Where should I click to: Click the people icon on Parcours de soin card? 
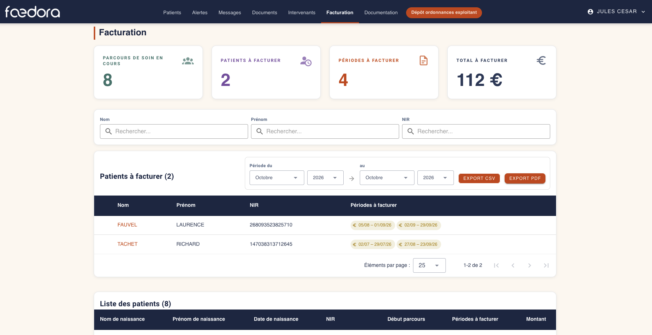coord(188,61)
